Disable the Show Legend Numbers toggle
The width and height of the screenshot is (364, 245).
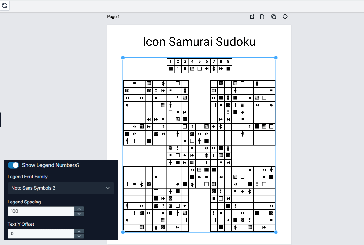[x=13, y=165]
